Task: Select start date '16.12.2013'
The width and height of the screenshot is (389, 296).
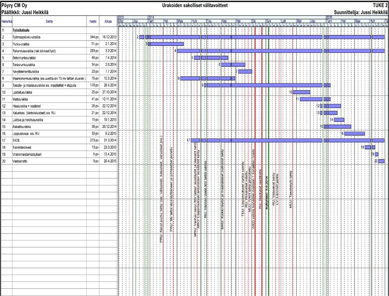Action: click(109, 37)
